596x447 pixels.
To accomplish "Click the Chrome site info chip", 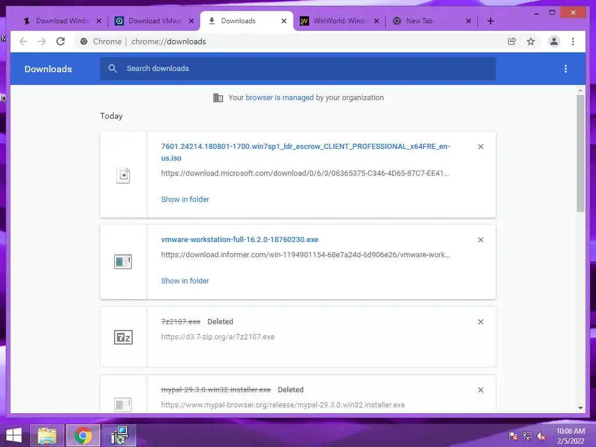I will click(x=101, y=41).
